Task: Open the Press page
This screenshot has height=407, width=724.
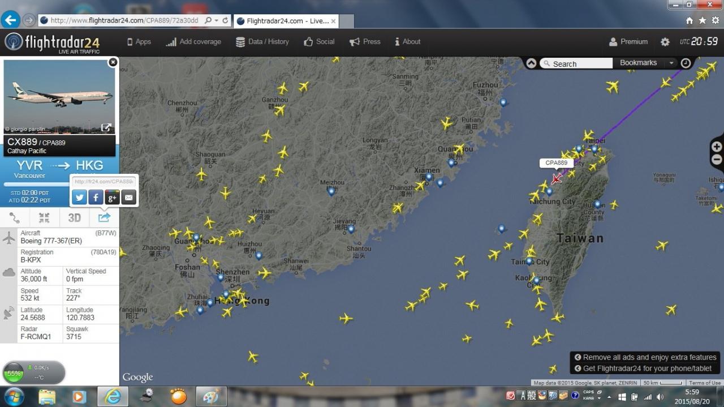Action: coord(365,42)
